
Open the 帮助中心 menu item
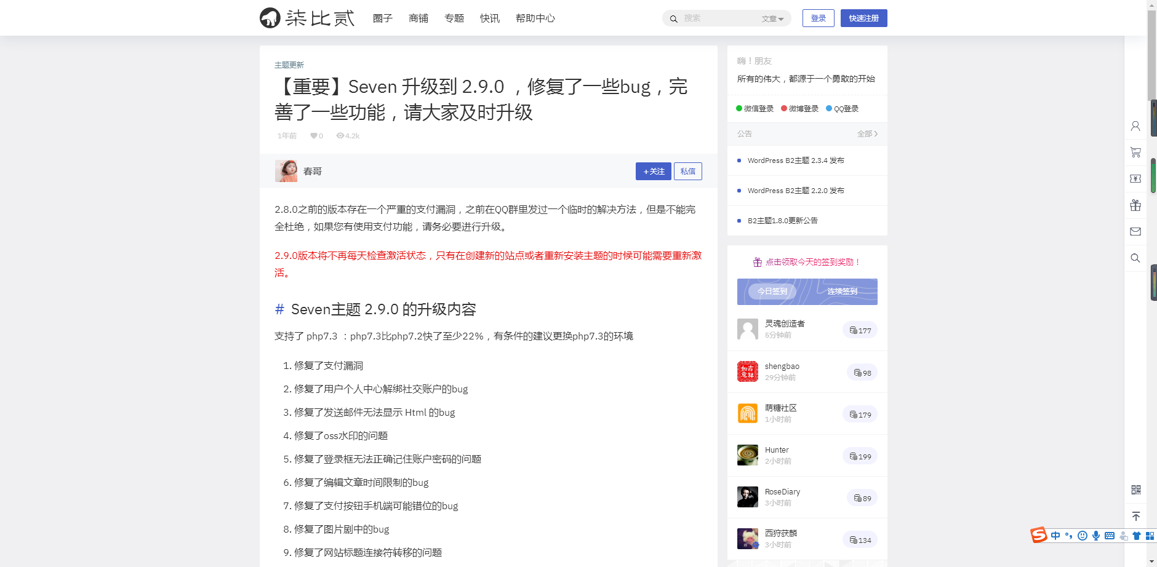click(x=535, y=18)
